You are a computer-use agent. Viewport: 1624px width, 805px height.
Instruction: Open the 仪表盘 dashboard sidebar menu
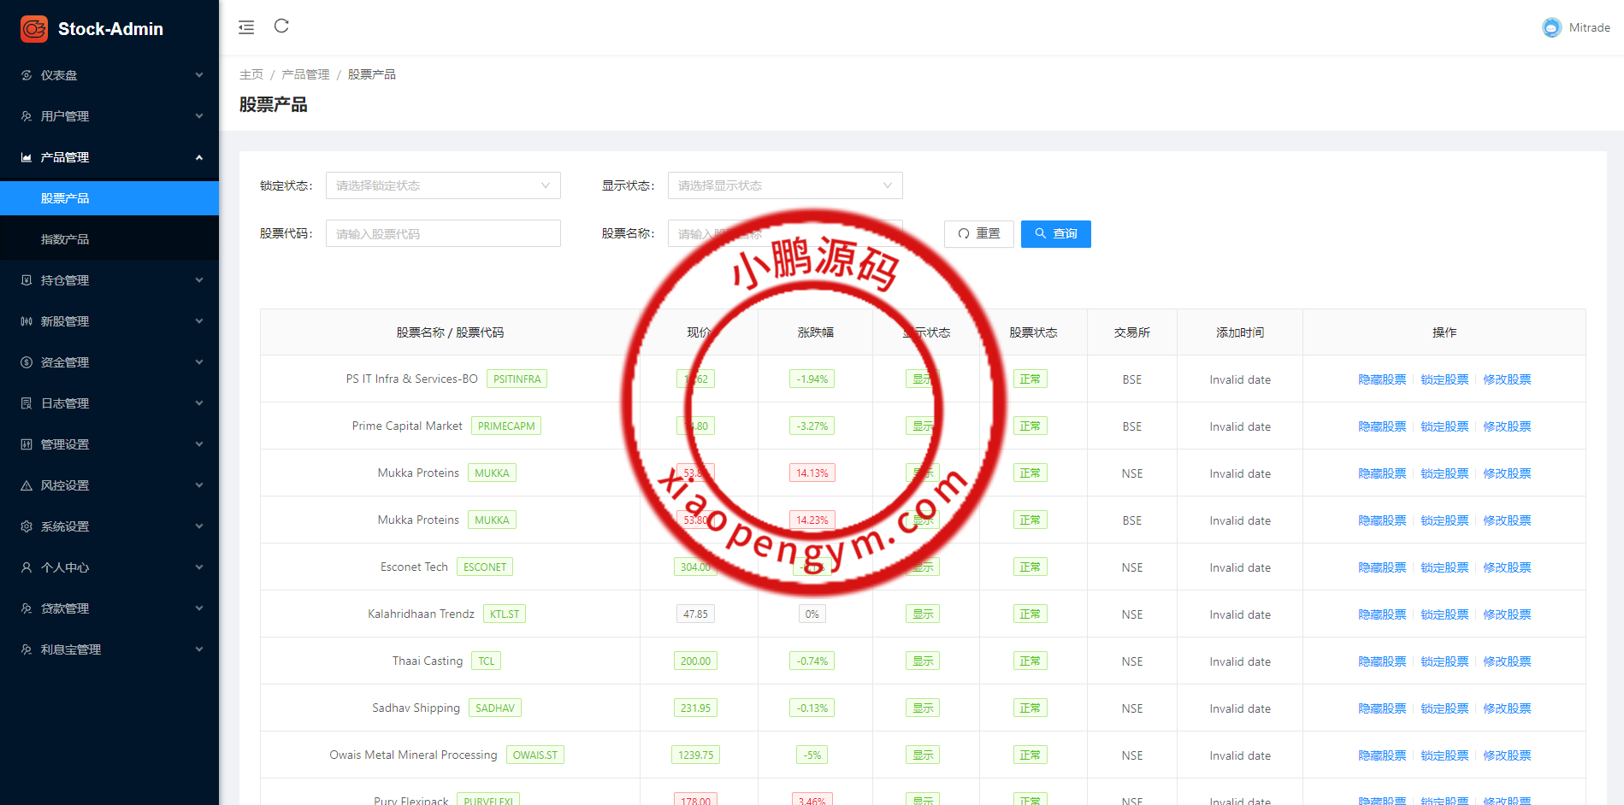pyautogui.click(x=109, y=75)
